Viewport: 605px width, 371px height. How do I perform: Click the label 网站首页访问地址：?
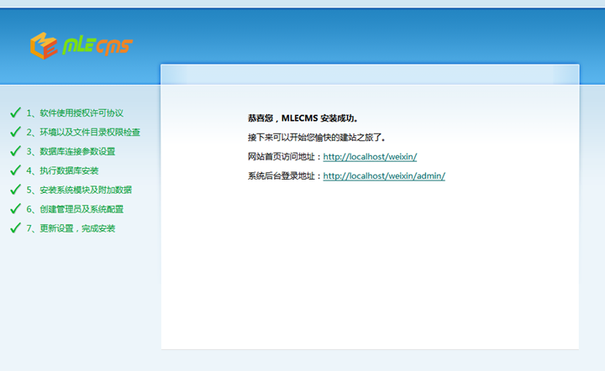(285, 157)
